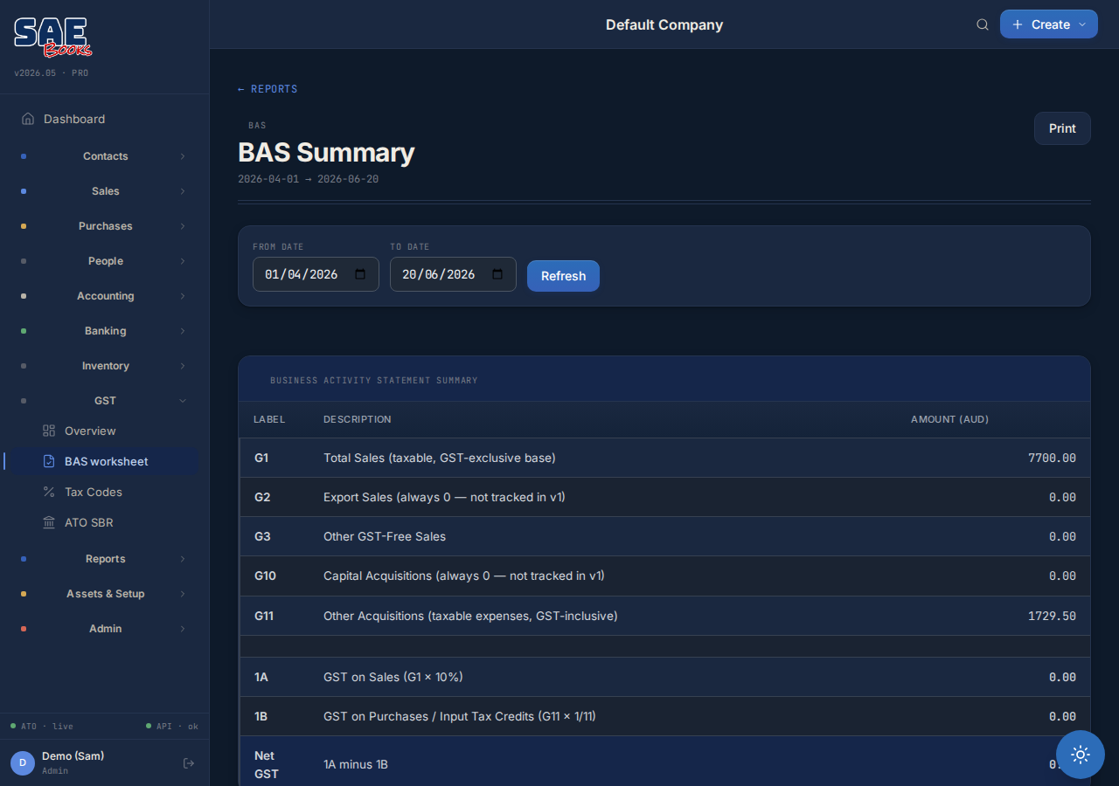Click the LABEL column header
Screen dimensions: 1119x786
[x=269, y=419]
